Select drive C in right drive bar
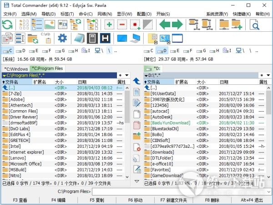Screen dimensions: 273x205 click(148, 51)
